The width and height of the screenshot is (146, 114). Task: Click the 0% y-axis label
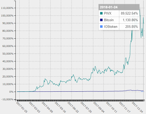pyautogui.click(x=11, y=92)
